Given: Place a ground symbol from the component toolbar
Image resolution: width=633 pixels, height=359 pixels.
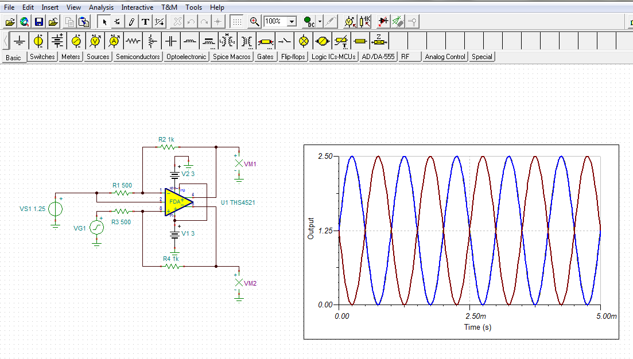Looking at the screenshot, I should (20, 41).
